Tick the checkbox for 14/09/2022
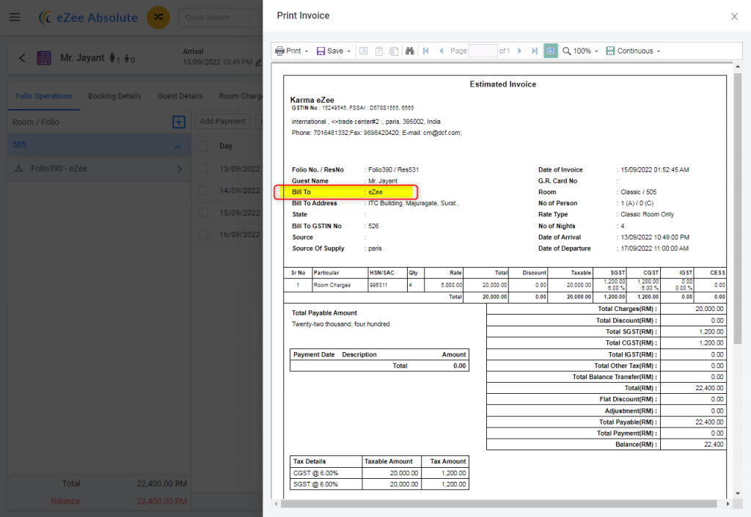Viewport: 751px width, 517px height. 203,191
